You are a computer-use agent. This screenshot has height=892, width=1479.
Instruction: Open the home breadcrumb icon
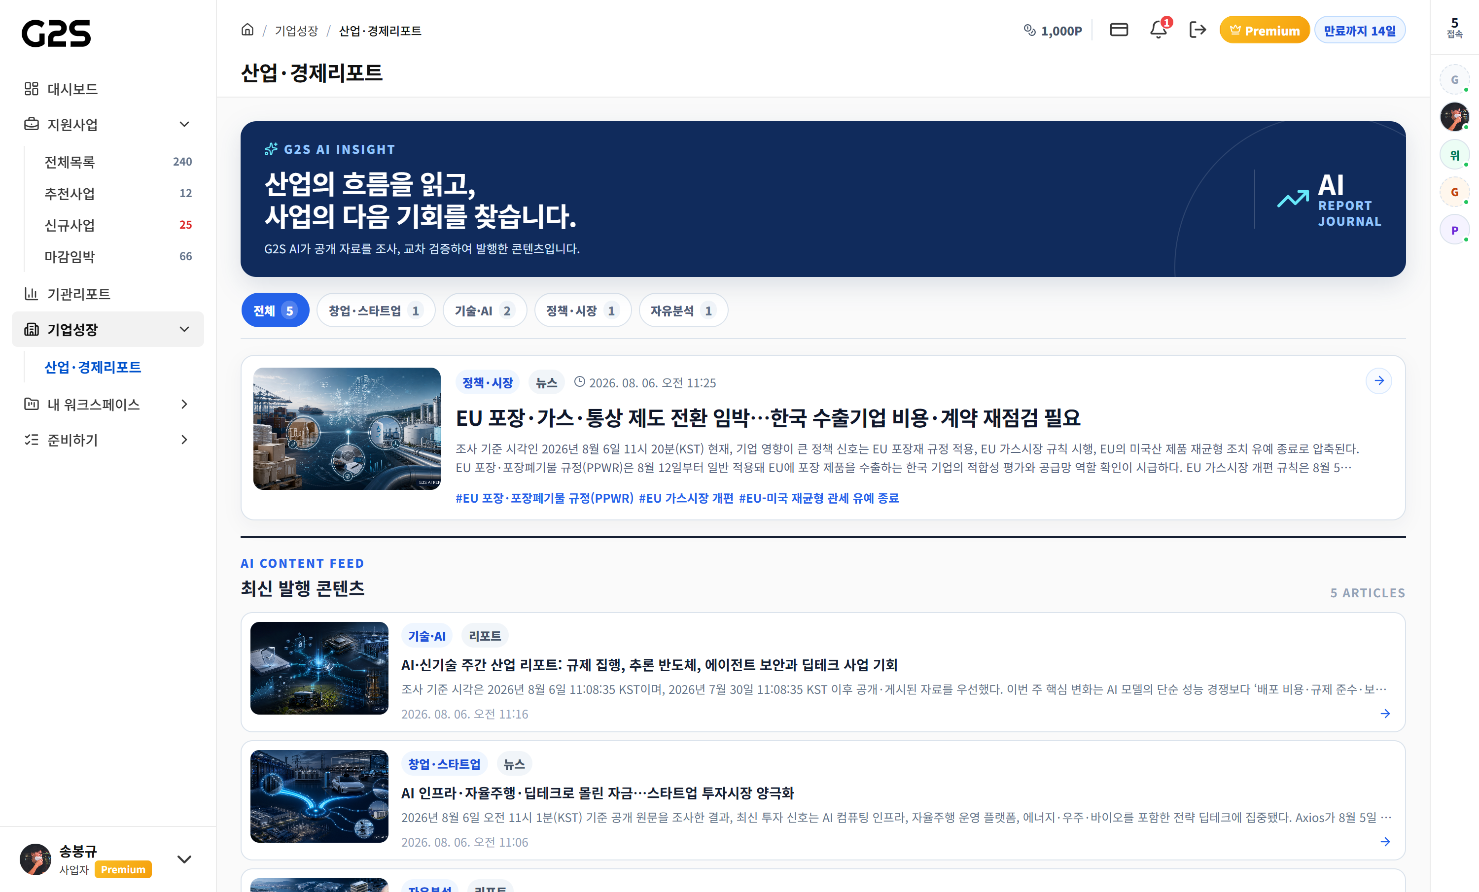247,30
